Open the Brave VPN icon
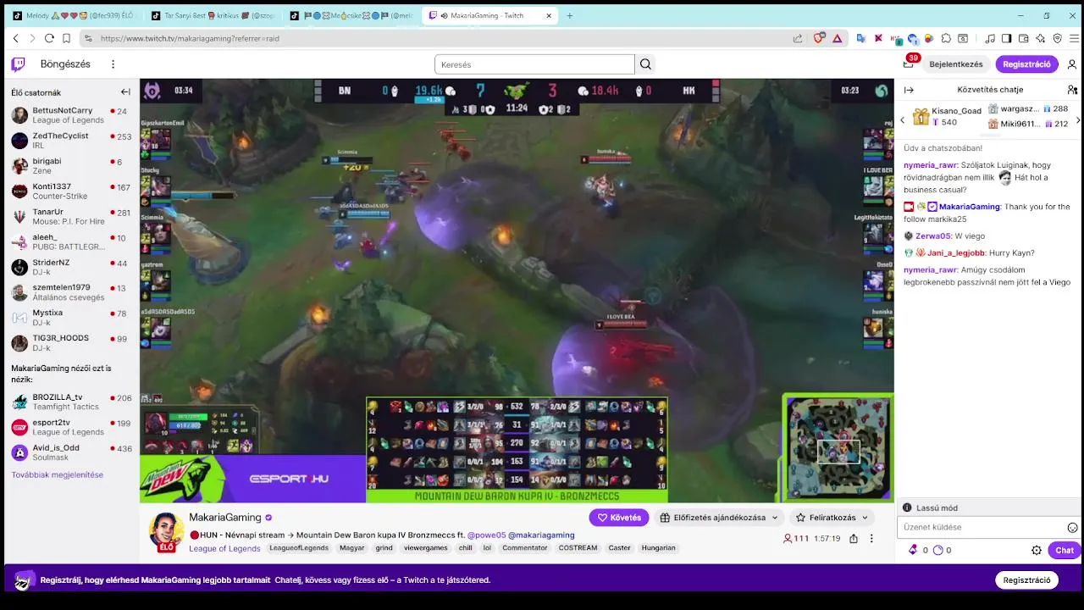 [1057, 38]
